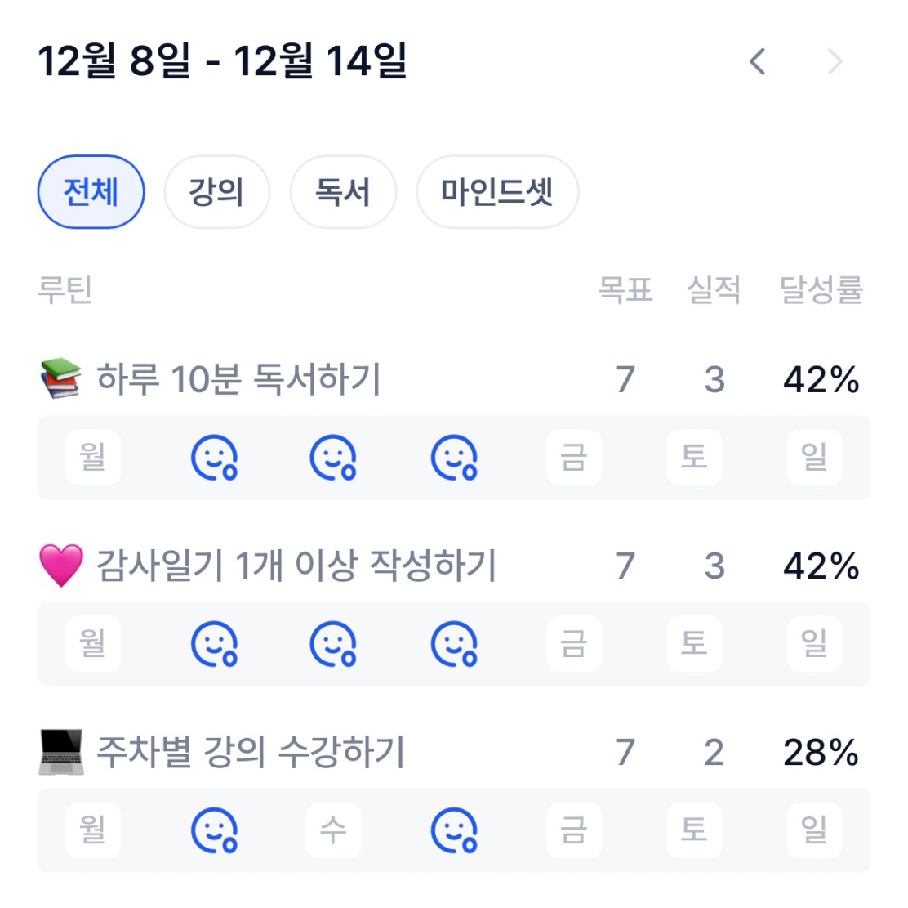Open the 감사일기 1개 이상 작성하기 routine

pyautogui.click(x=296, y=566)
